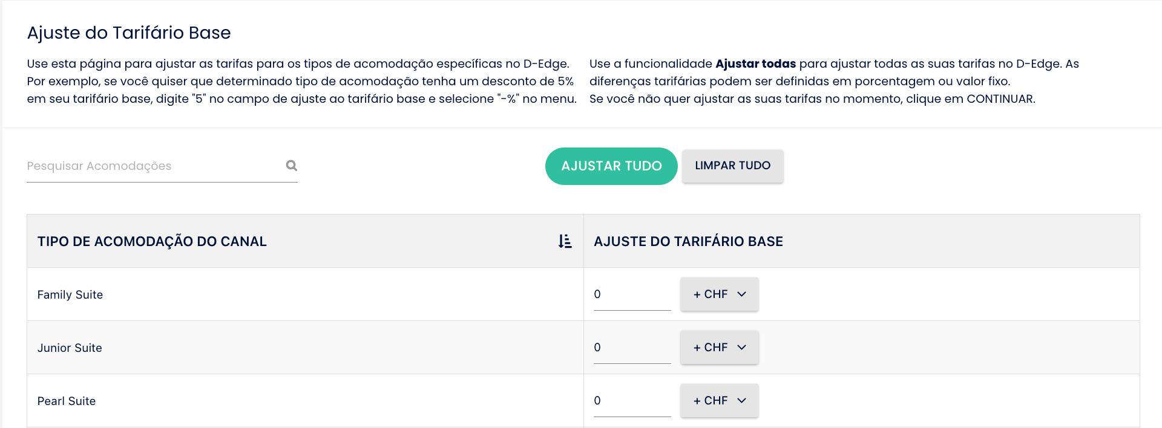Image resolution: width=1162 pixels, height=428 pixels.
Task: Click the Ajuste do Tarifário Base page title
Action: [x=129, y=33]
